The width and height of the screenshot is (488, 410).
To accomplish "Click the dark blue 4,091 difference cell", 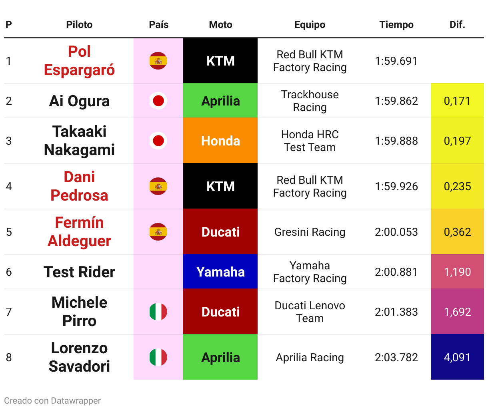I will [x=458, y=357].
